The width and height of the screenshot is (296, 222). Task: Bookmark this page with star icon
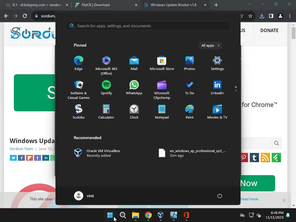(250, 16)
